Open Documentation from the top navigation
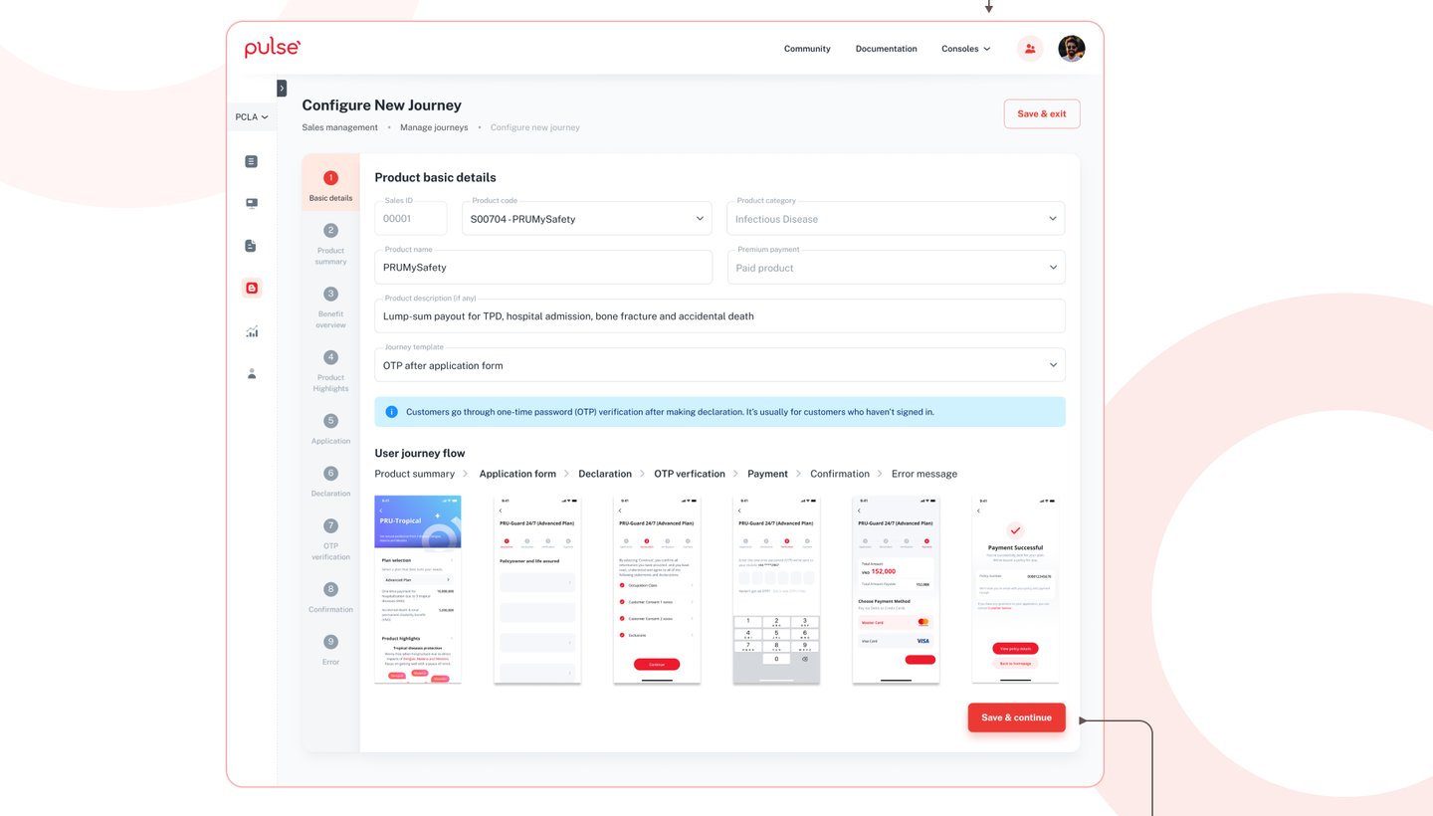 click(887, 49)
